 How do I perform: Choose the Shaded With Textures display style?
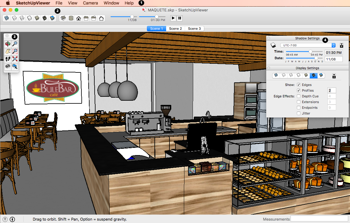click(44, 18)
